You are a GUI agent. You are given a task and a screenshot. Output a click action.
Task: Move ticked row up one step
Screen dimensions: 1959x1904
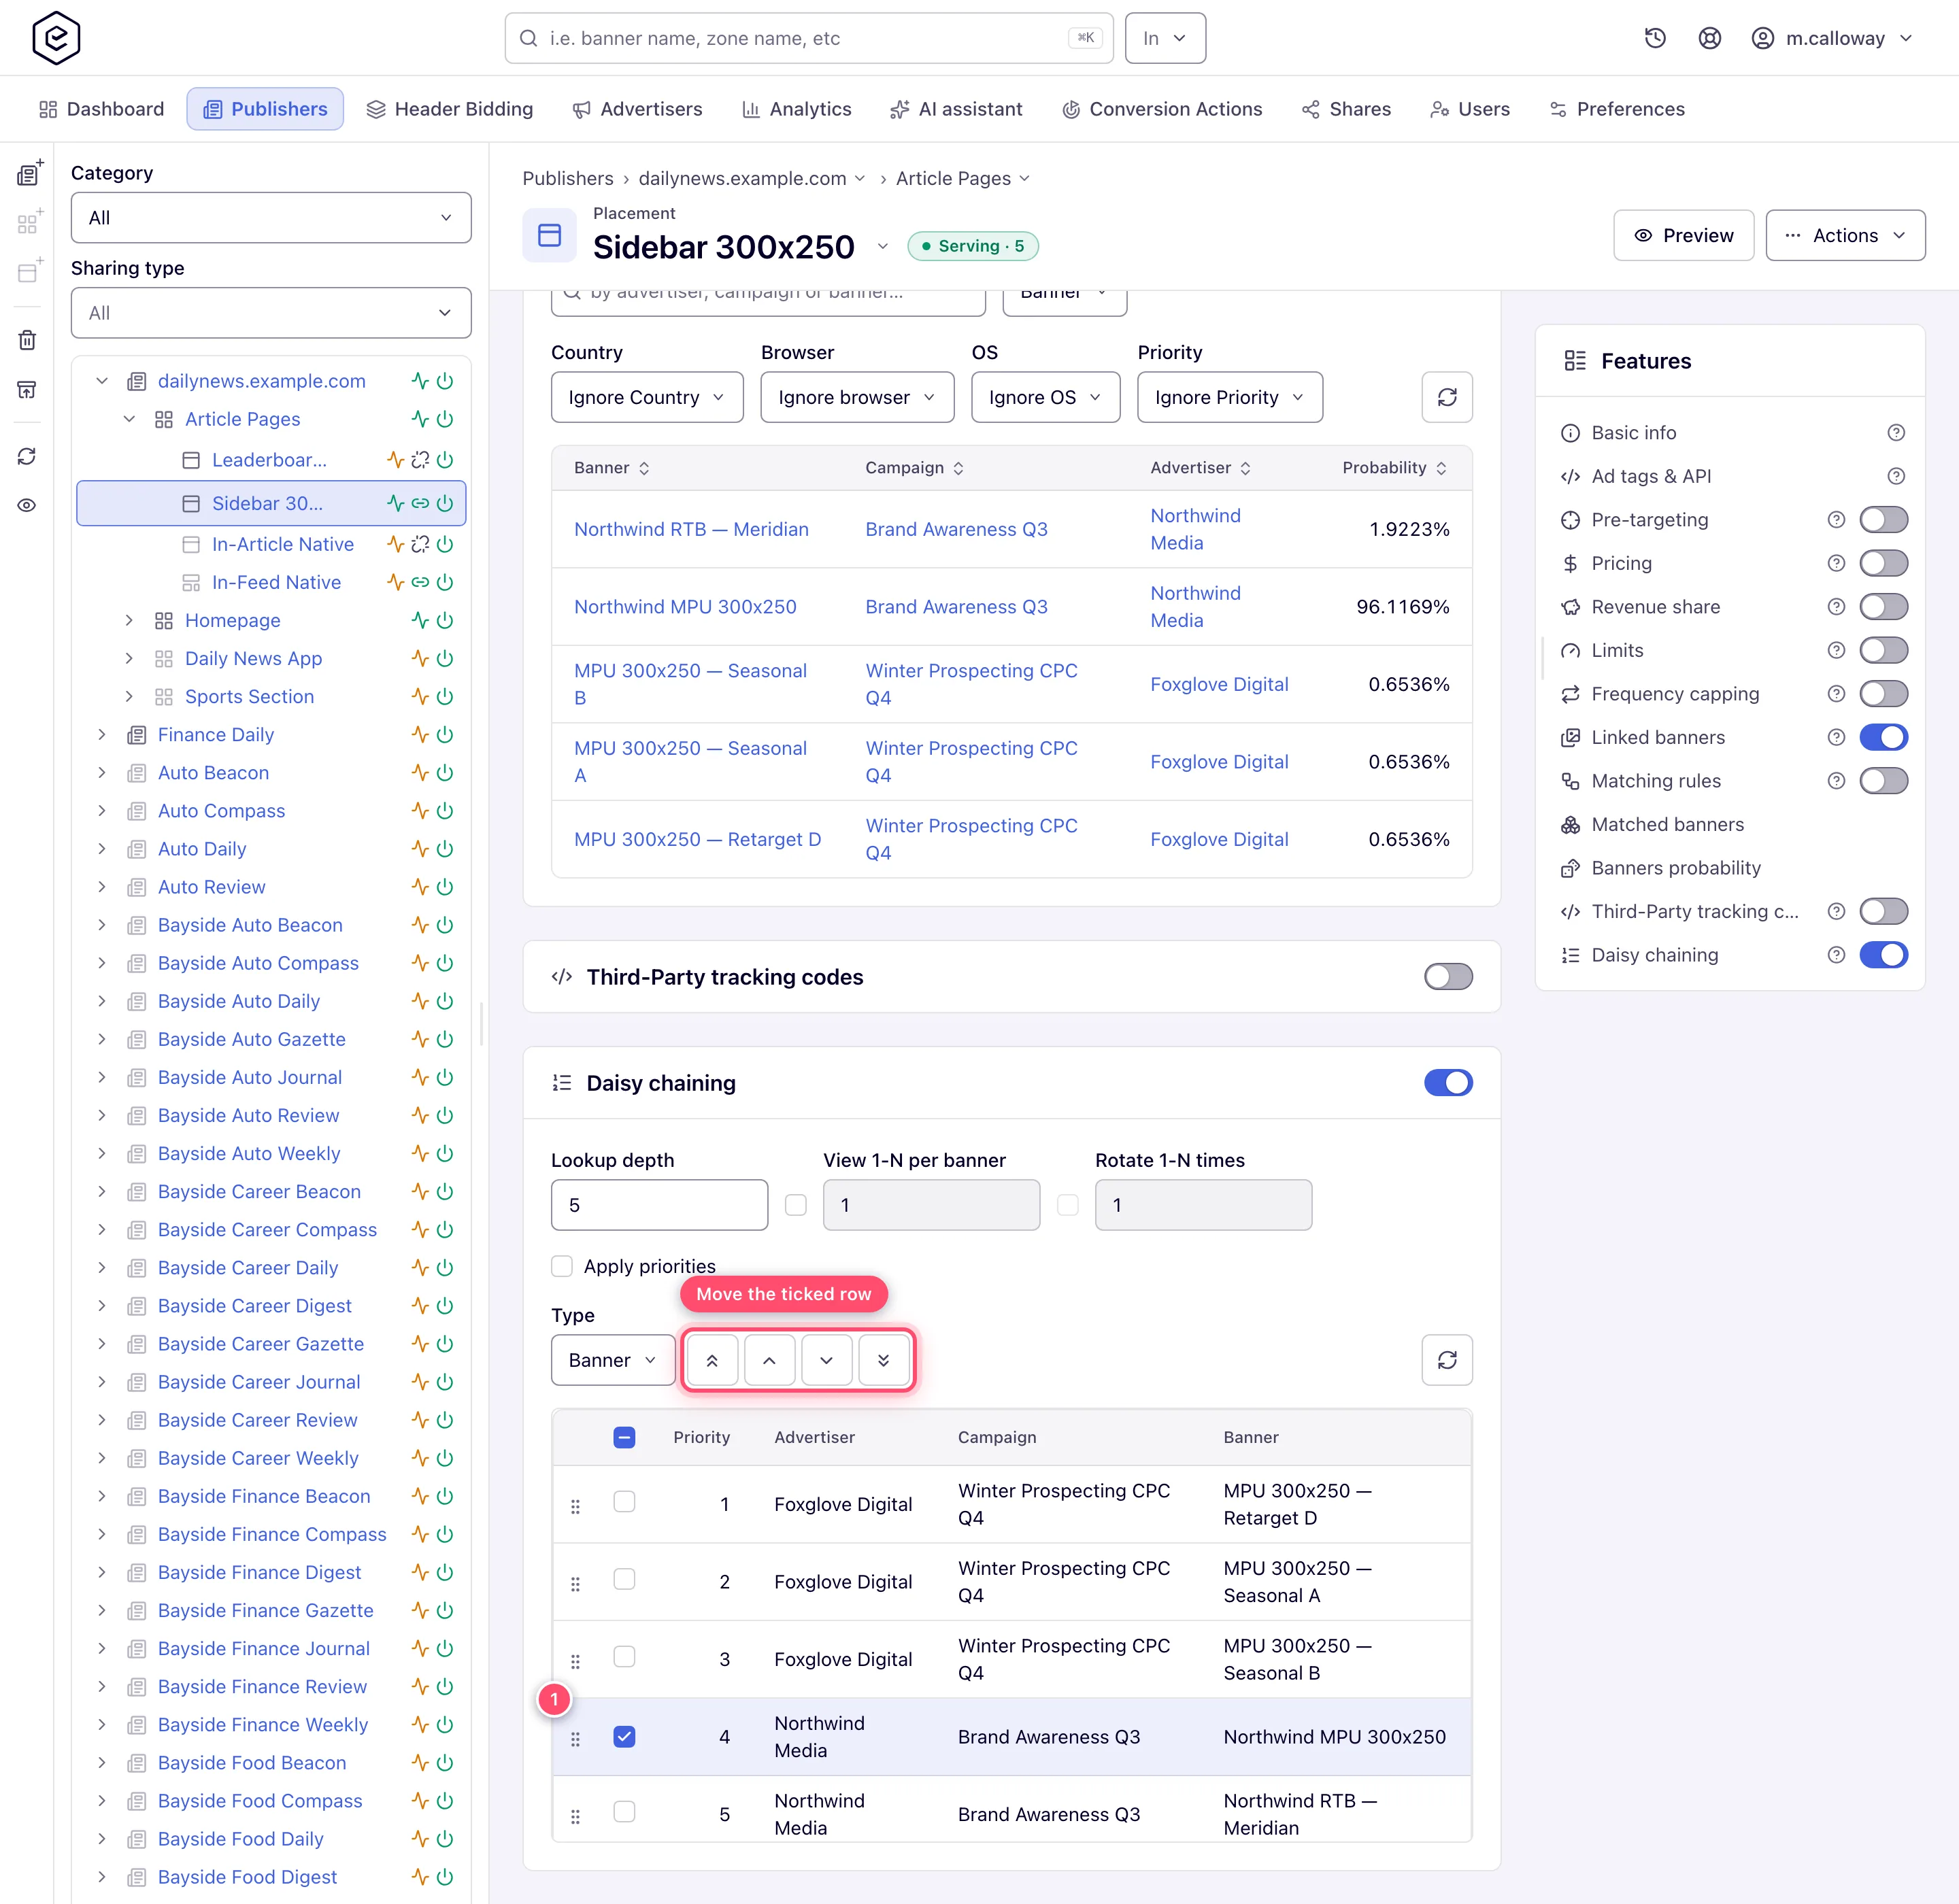[x=769, y=1360]
